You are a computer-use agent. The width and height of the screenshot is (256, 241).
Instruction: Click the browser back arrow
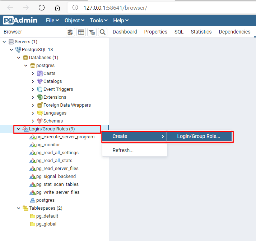[x=10, y=8]
